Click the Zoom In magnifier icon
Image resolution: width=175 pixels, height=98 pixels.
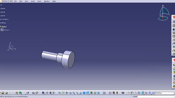[x=74, y=93]
